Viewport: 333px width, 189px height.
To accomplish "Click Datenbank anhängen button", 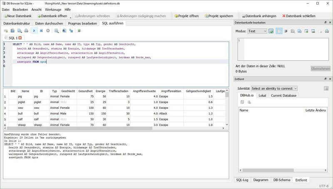I will (x=259, y=16).
